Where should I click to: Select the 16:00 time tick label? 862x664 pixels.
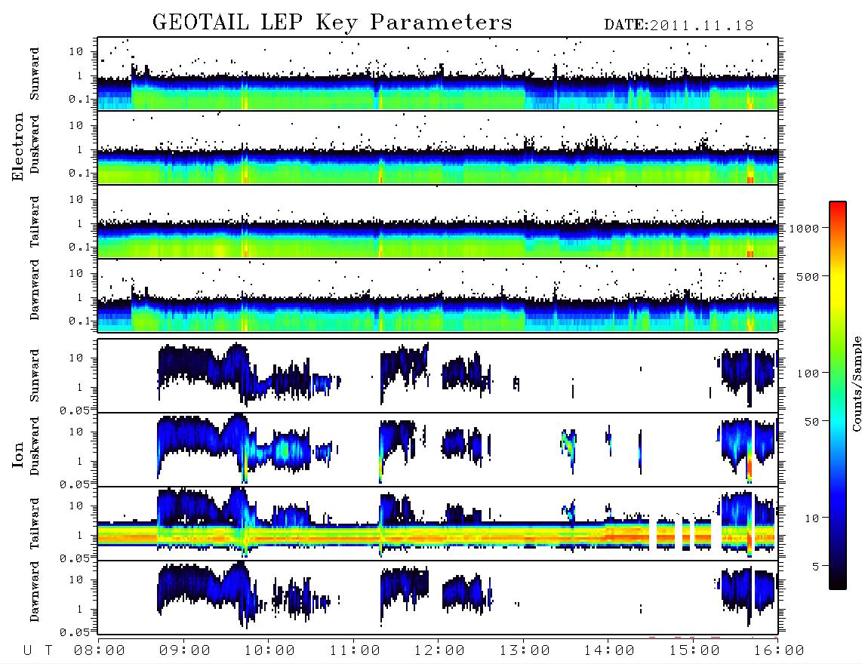(778, 651)
